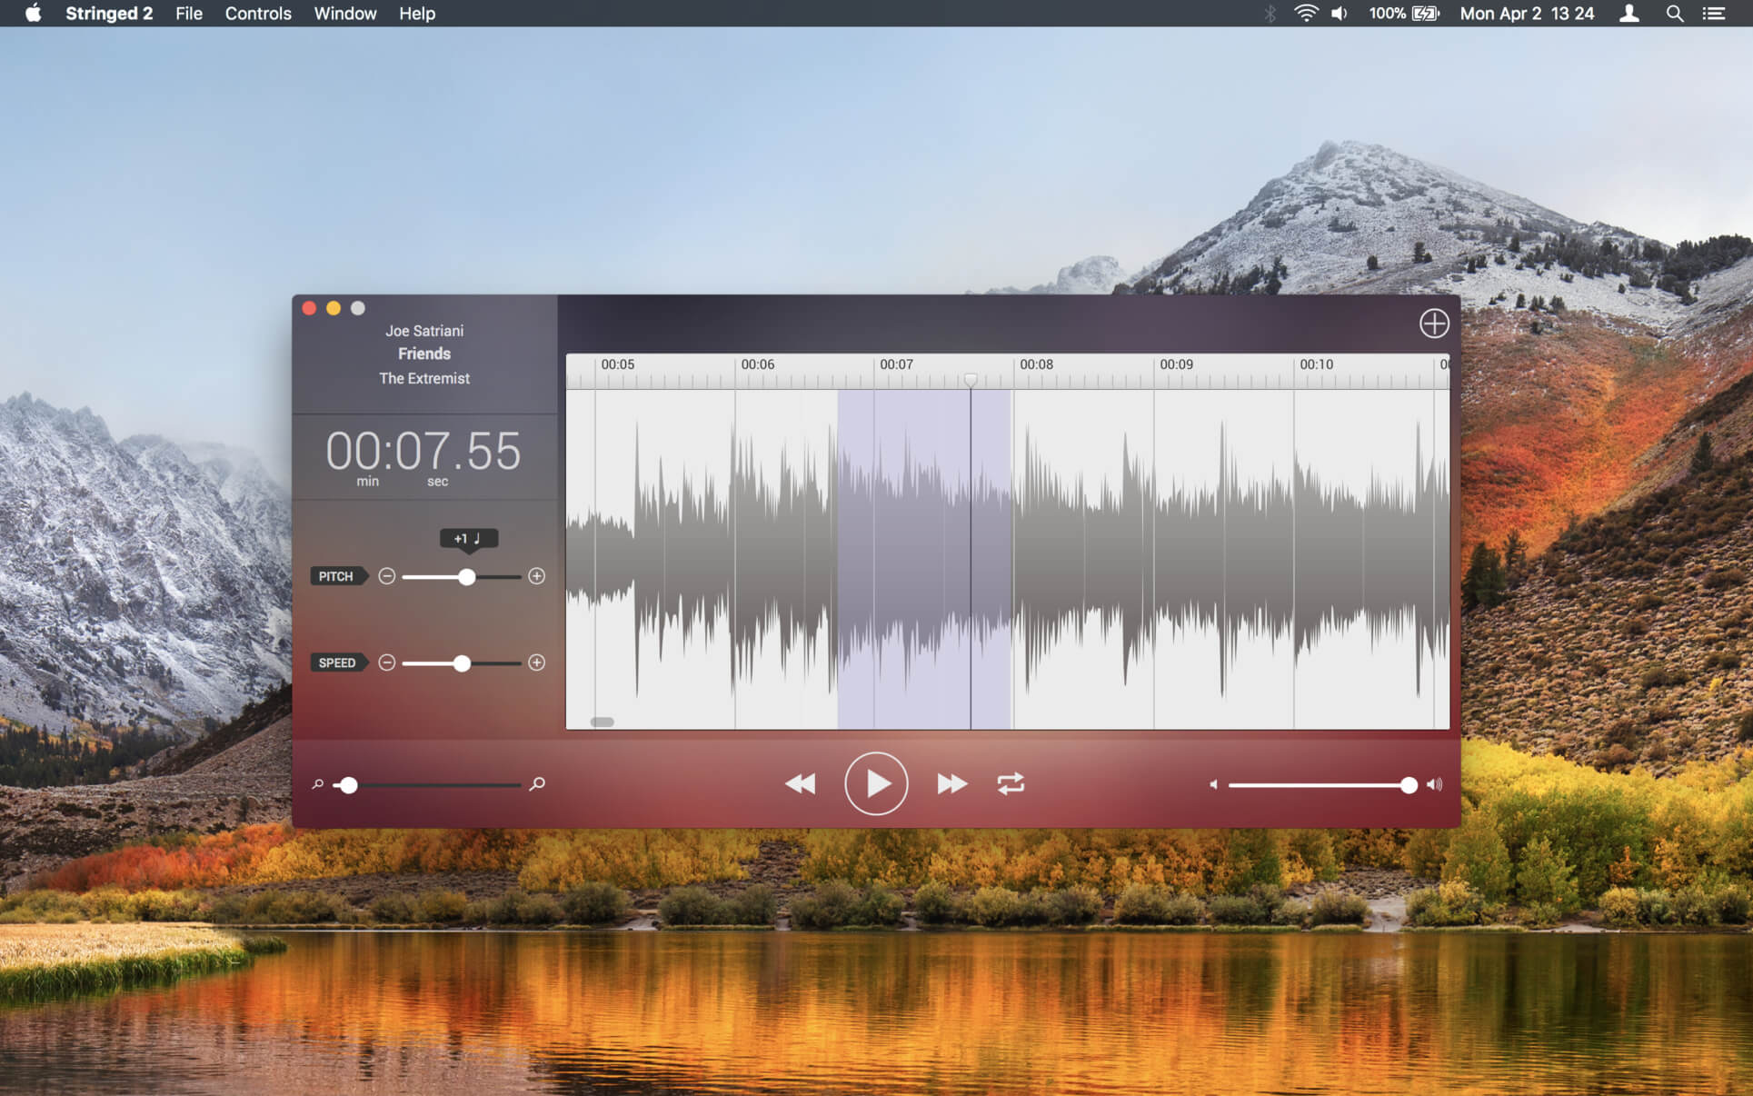The width and height of the screenshot is (1753, 1096).
Task: Increase pitch with the plus icon
Action: [x=537, y=576]
